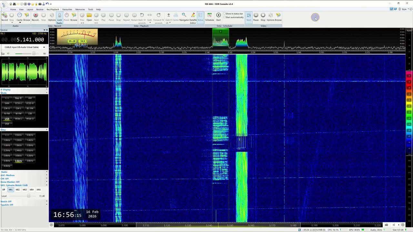Choose the 4.0kHz filter

click(7, 166)
